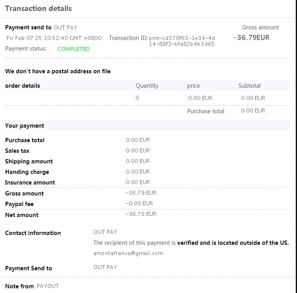Click the Contact information label

[33, 233]
